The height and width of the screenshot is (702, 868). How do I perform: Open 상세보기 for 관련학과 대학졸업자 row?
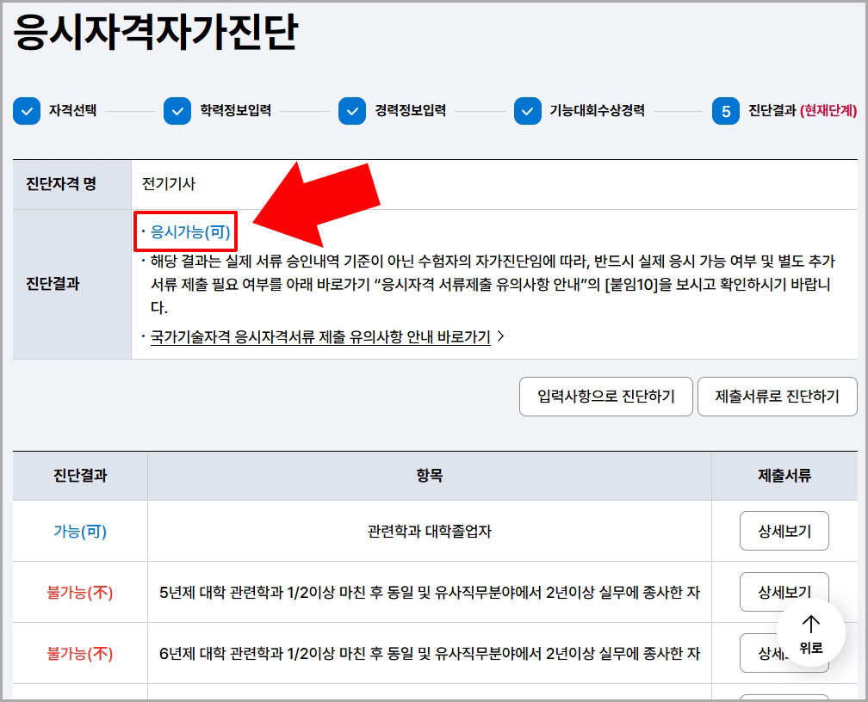784,530
